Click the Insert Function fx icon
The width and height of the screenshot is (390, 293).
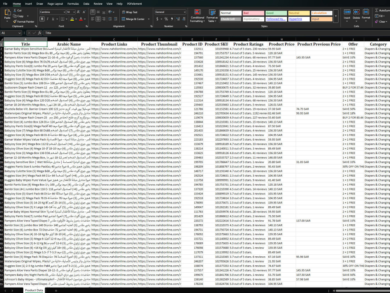(39, 33)
